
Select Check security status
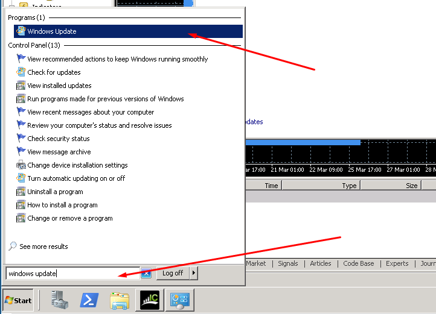pyautogui.click(x=59, y=139)
